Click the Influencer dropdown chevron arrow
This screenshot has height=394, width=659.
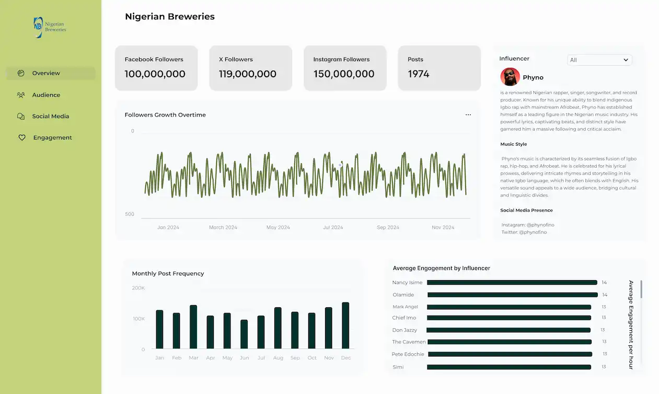(x=626, y=60)
